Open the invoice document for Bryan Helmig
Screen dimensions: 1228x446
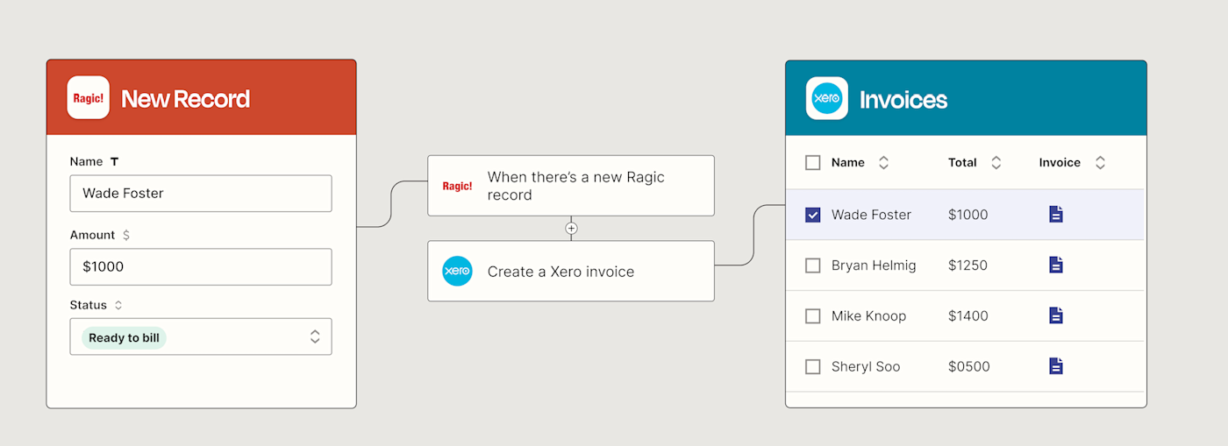click(x=1056, y=265)
